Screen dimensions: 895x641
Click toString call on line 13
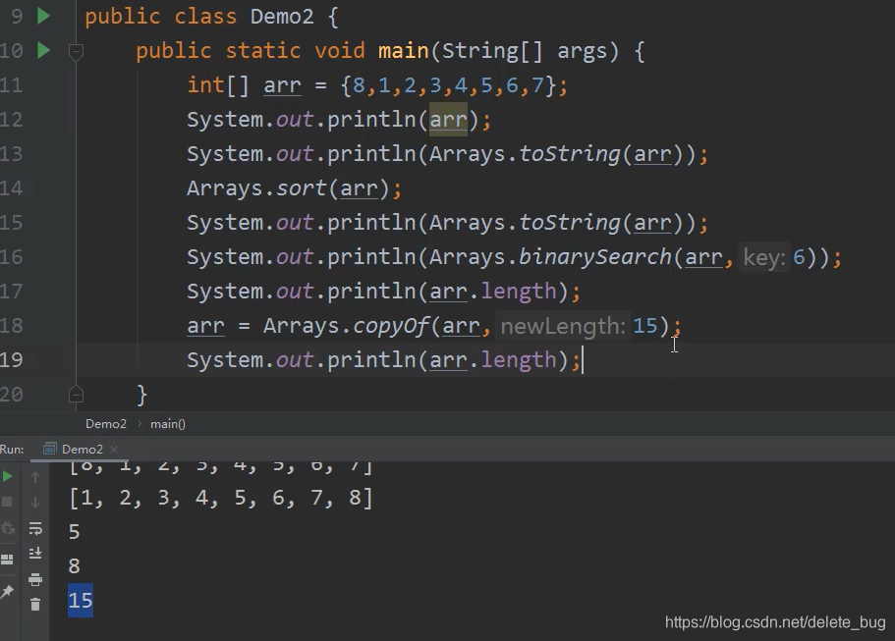[x=570, y=154]
